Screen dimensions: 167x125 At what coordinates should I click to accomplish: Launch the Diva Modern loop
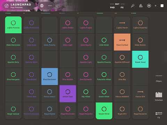(68, 76)
